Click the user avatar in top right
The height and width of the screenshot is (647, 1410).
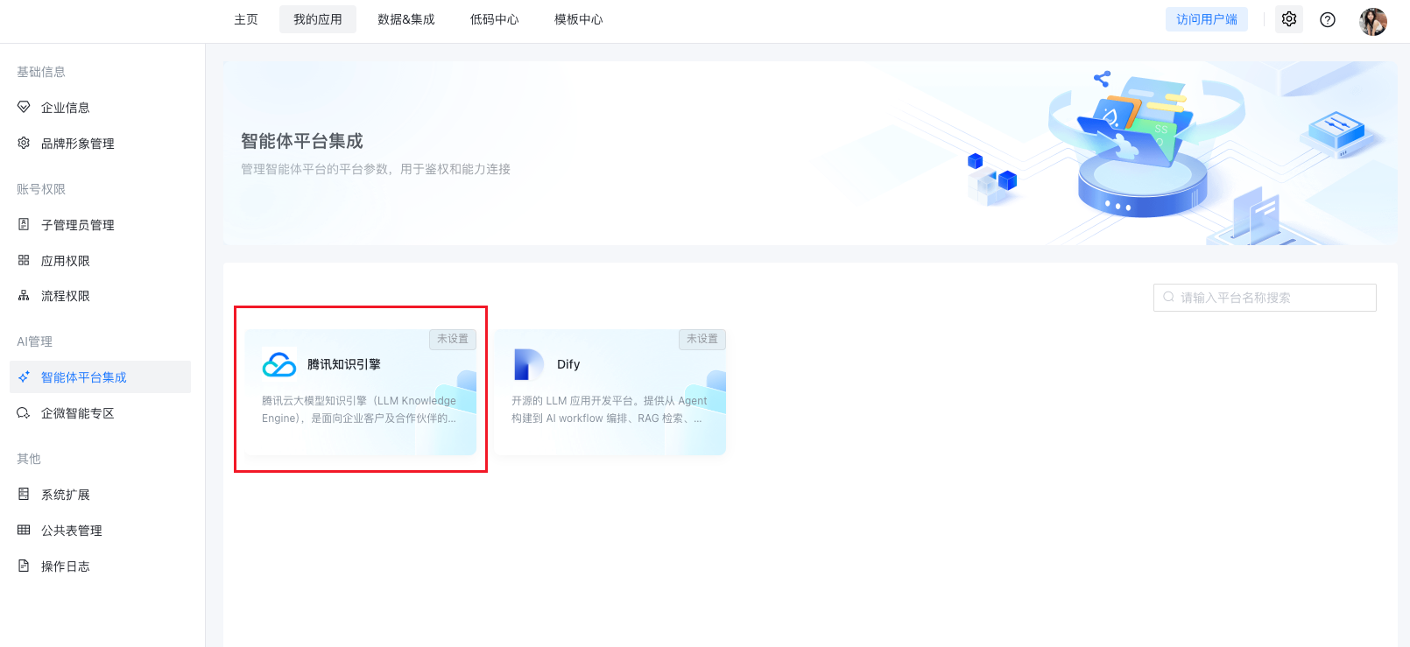point(1372,21)
